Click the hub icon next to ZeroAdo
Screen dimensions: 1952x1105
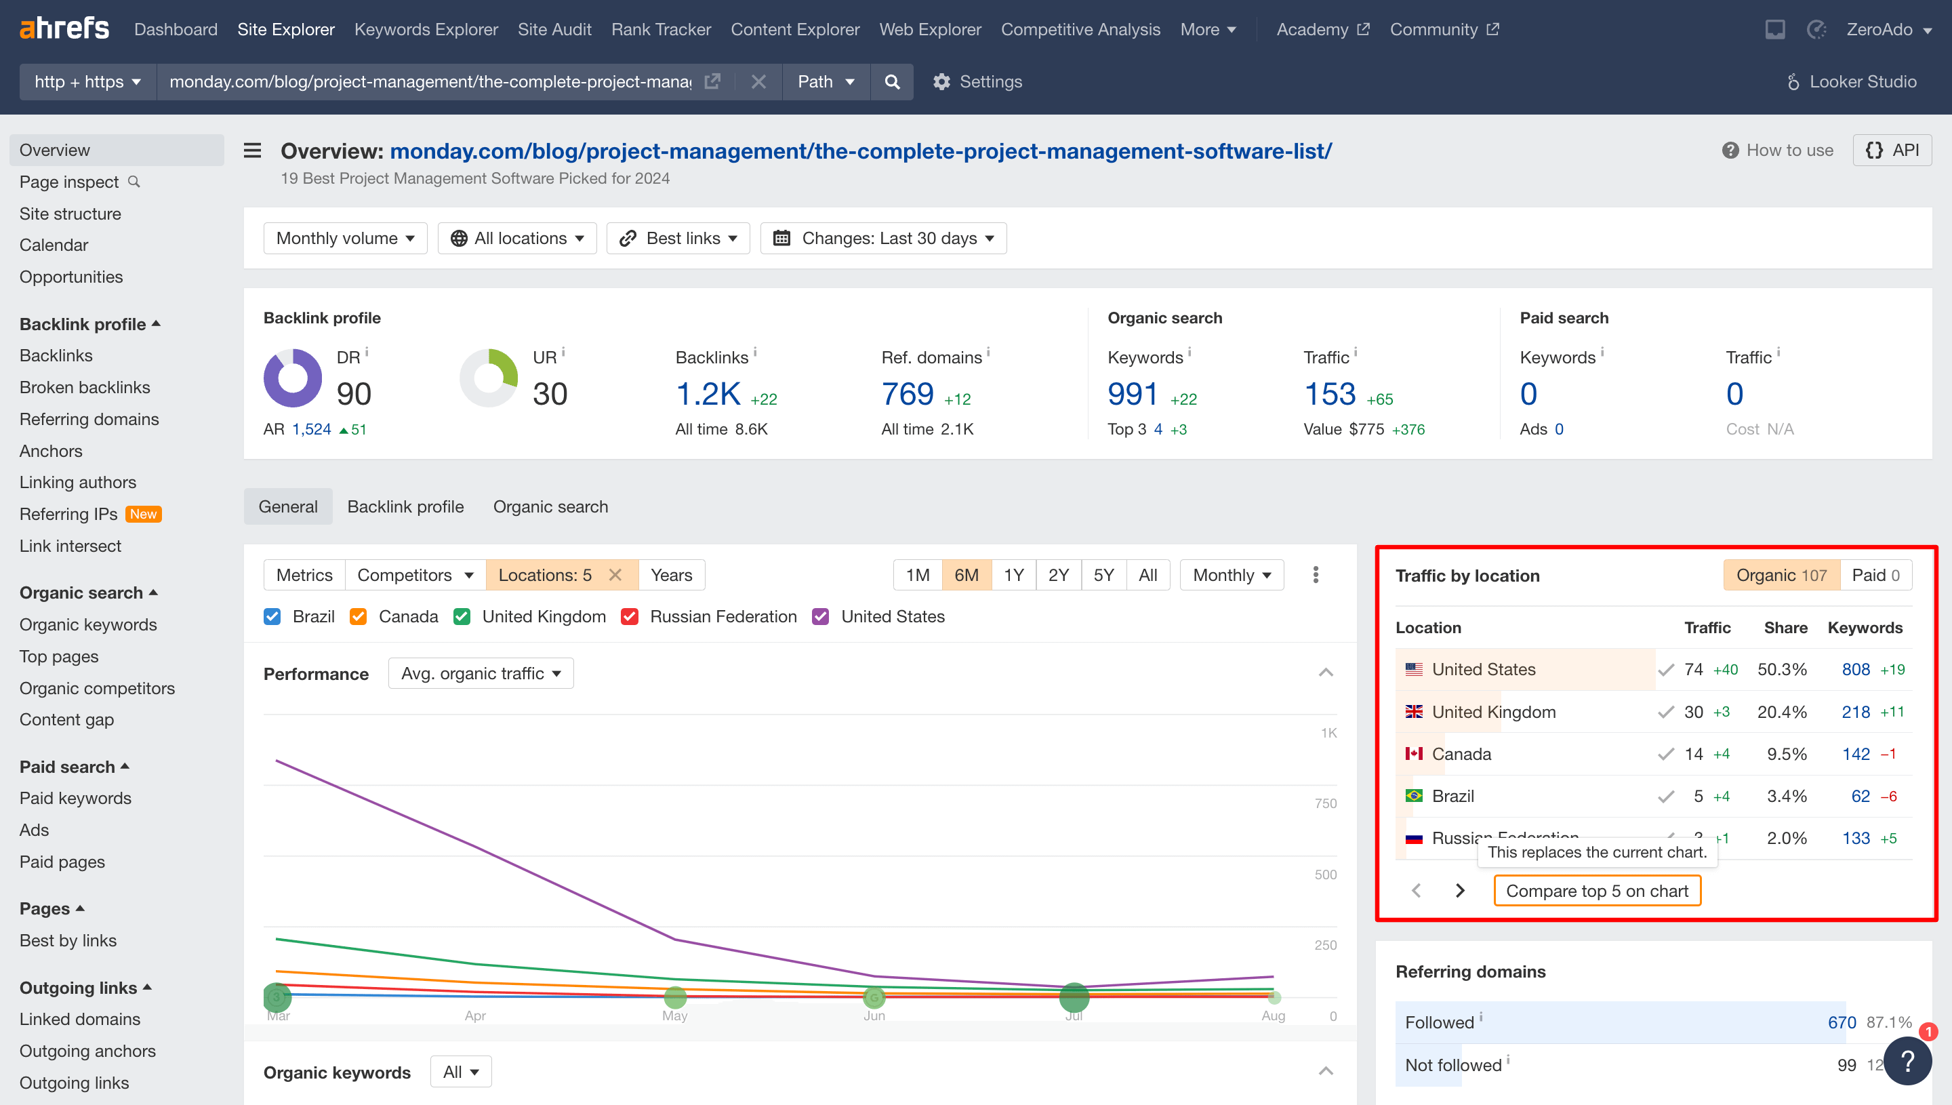click(x=1817, y=29)
